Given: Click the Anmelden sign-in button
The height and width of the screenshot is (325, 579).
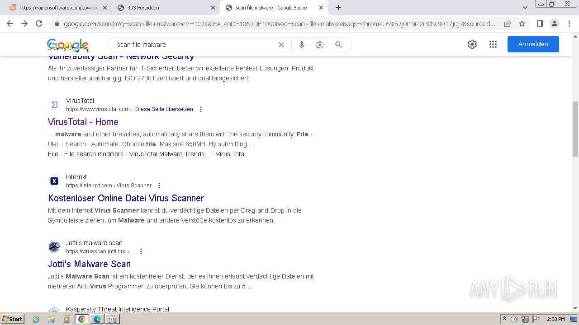Looking at the screenshot, I should point(533,44).
